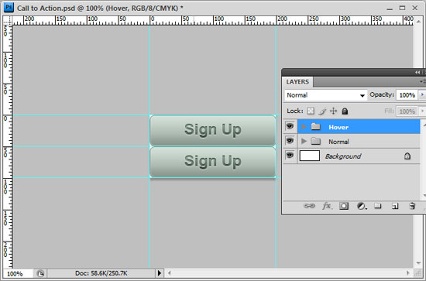This screenshot has width=426, height=281.
Task: Click the Background layer lock icon
Action: [x=407, y=156]
